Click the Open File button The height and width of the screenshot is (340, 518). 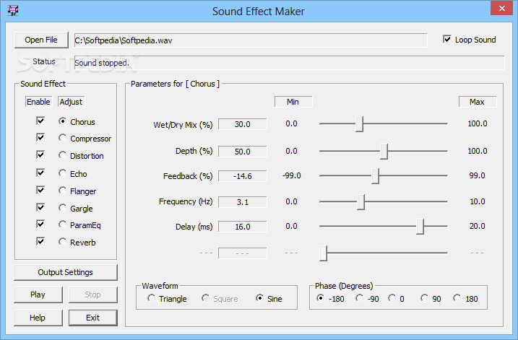pyautogui.click(x=41, y=40)
